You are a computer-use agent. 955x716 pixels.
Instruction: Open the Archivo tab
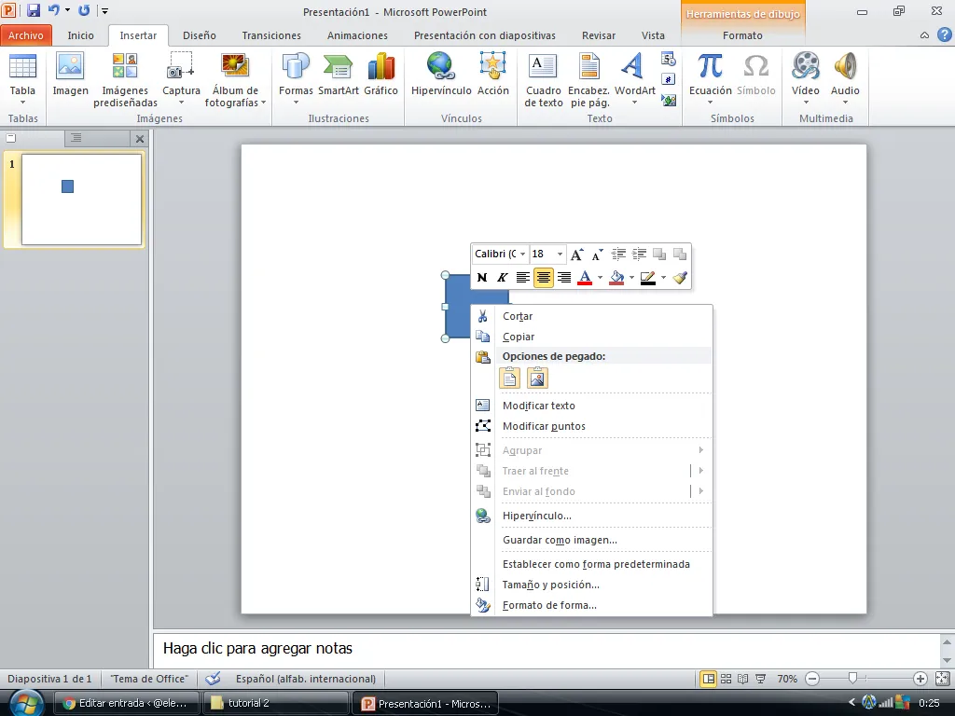[x=26, y=35]
